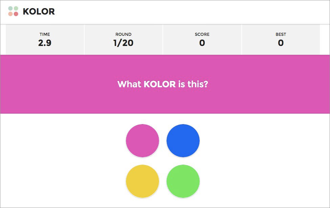
Task: Click the SCORE panel
Action: pyautogui.click(x=202, y=40)
